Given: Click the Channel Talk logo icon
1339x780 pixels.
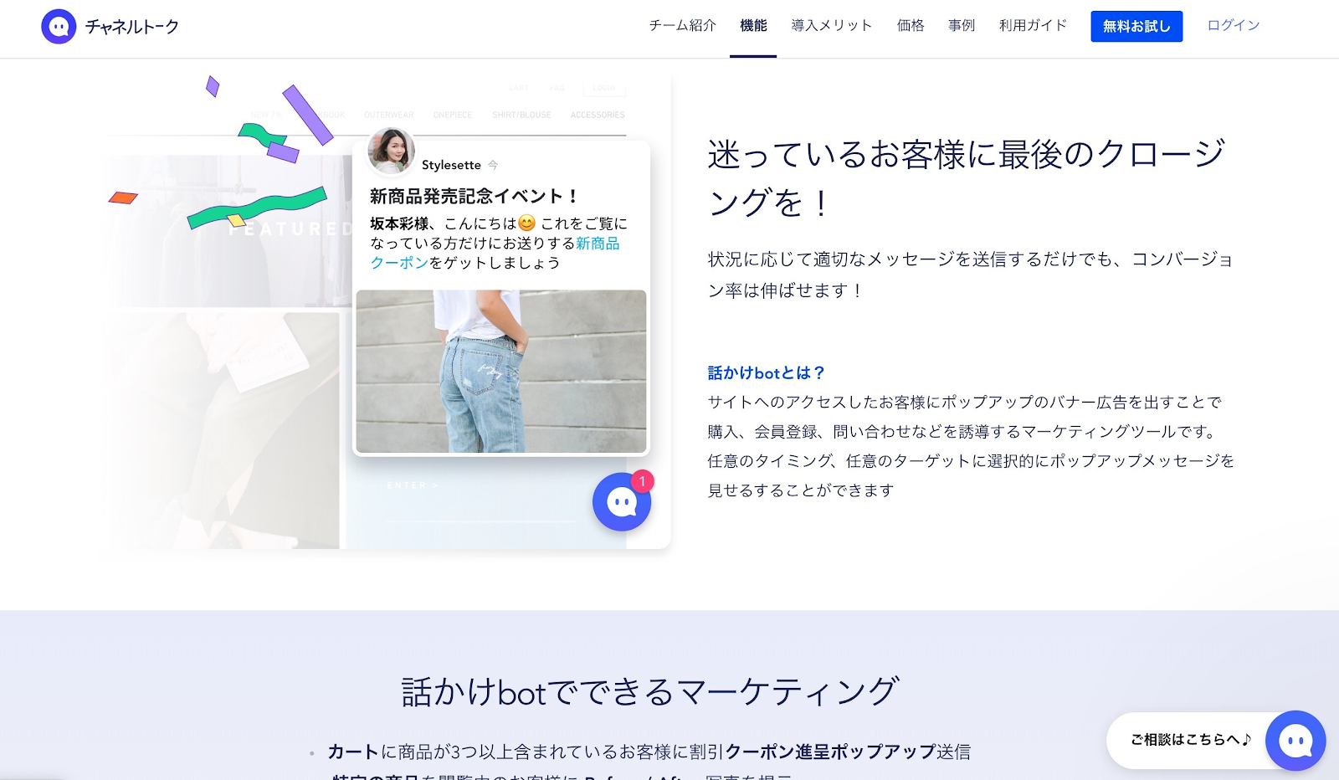Looking at the screenshot, I should pyautogui.click(x=59, y=27).
